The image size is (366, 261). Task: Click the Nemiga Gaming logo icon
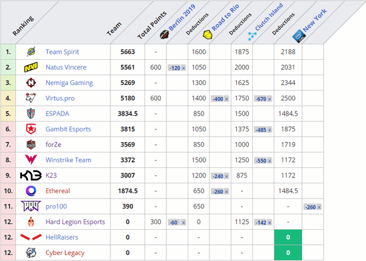31,83
